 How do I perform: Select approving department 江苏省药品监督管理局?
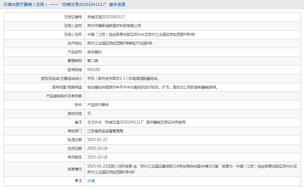(x=105, y=131)
